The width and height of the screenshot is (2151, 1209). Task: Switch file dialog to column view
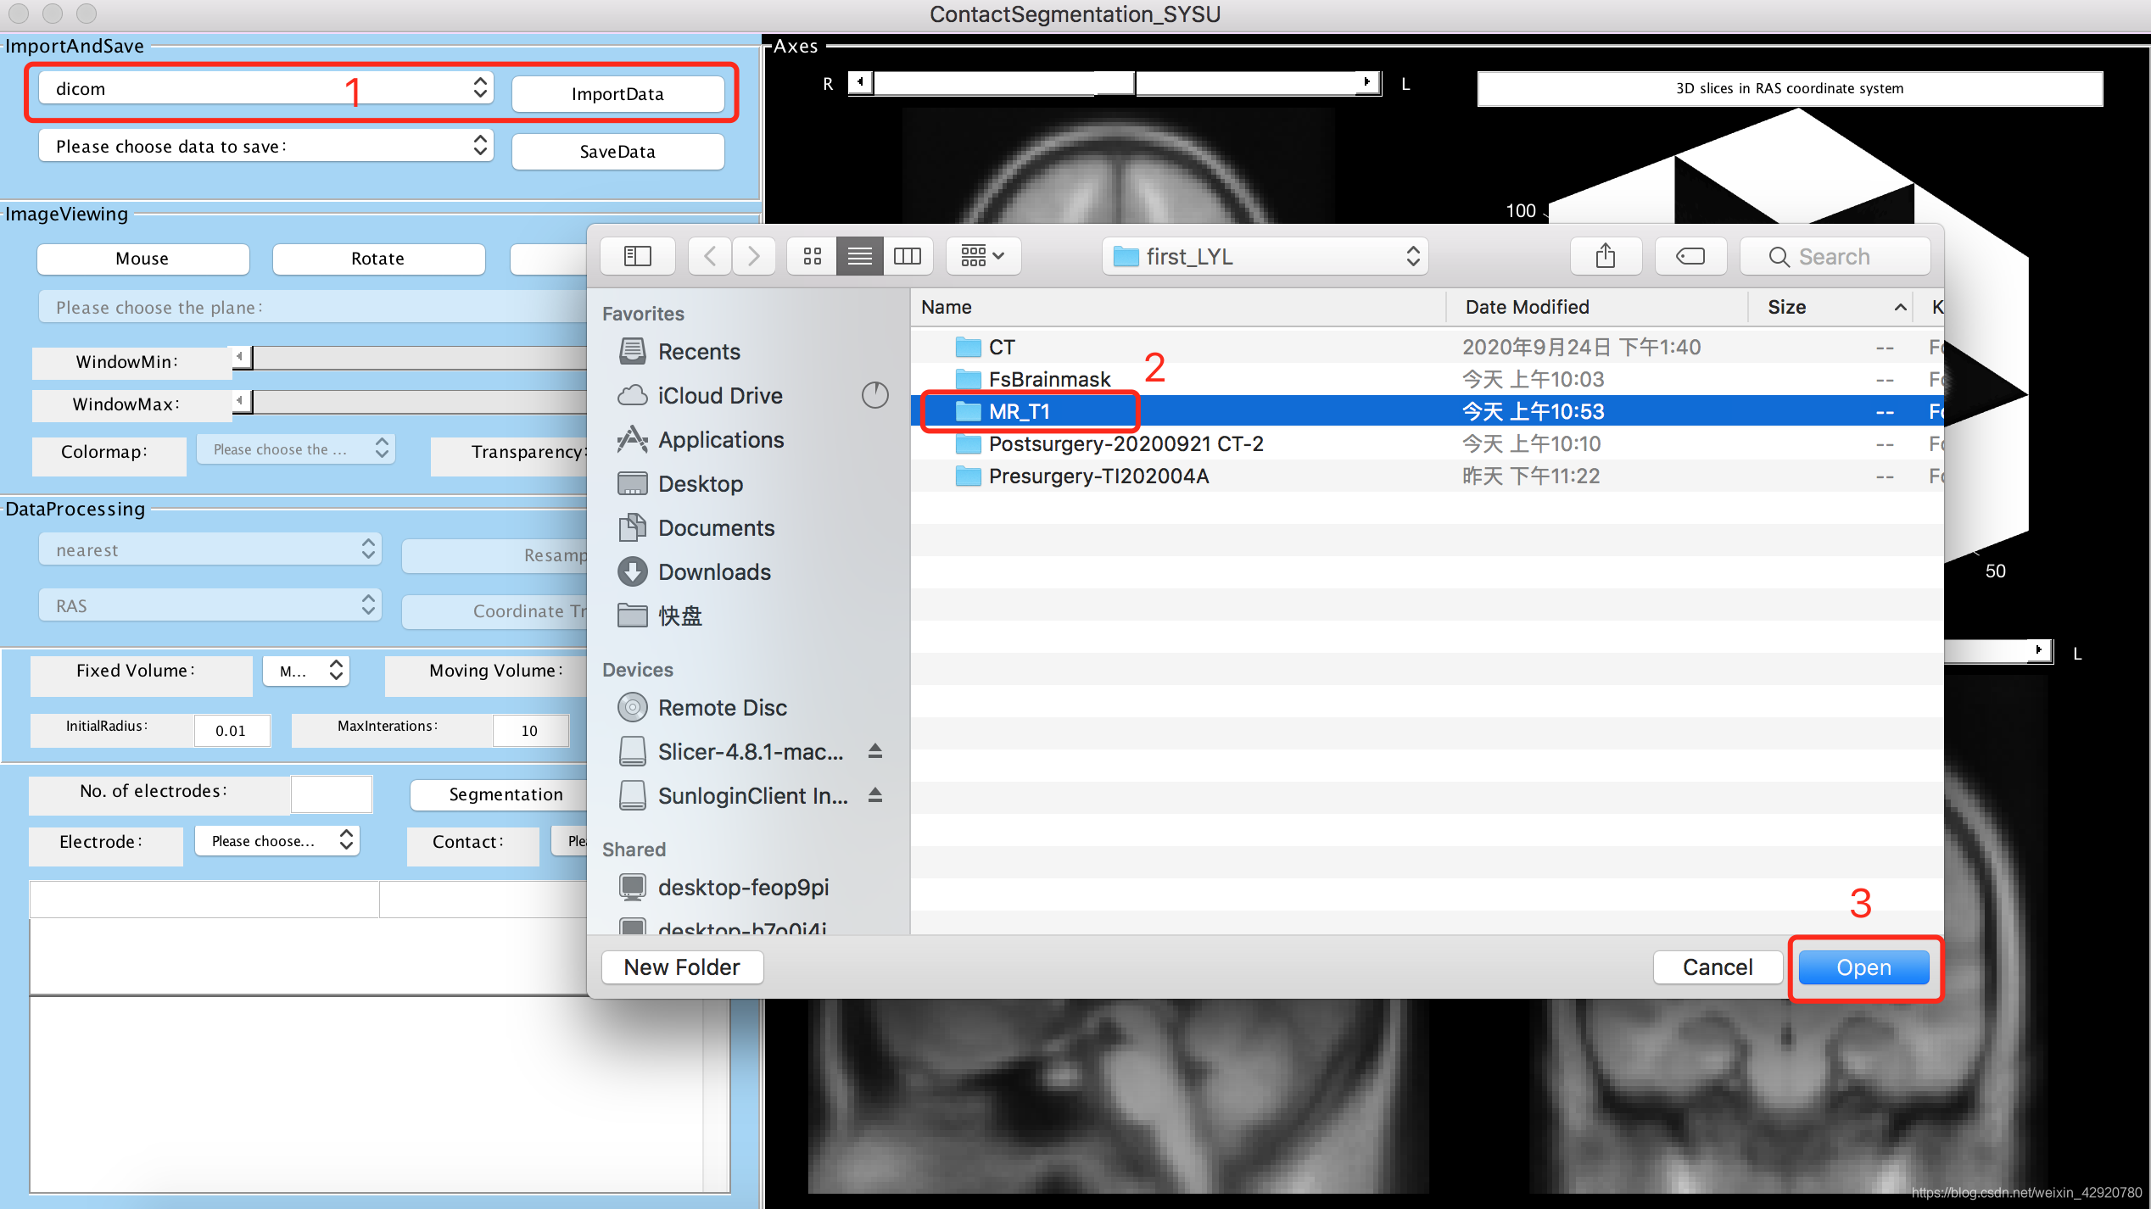point(907,256)
